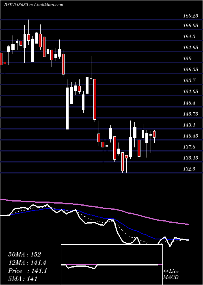Click the <<Live MACD label
Image resolution: width=203 pixels, height=285 pixels.
[171, 274]
